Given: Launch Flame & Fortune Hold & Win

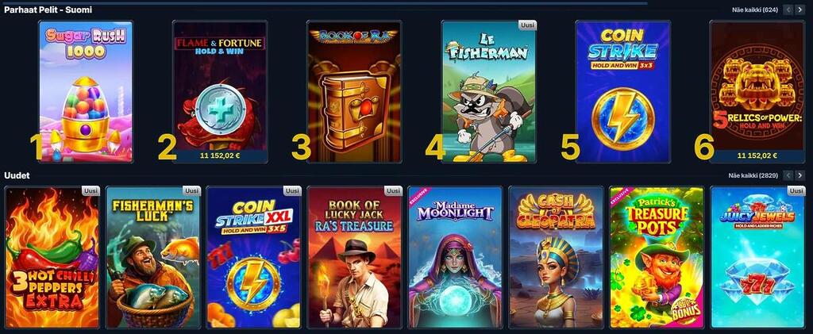Looking at the screenshot, I should click(220, 92).
